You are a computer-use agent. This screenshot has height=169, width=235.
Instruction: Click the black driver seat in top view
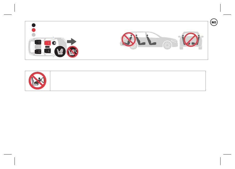[x=47, y=51]
